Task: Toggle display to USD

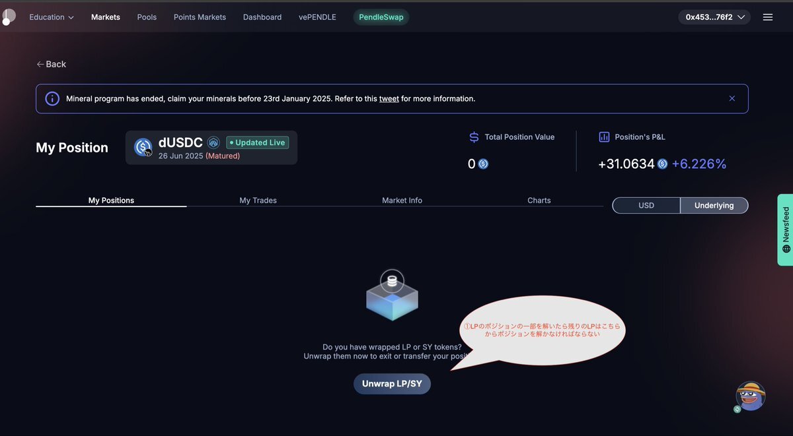Action: 646,206
